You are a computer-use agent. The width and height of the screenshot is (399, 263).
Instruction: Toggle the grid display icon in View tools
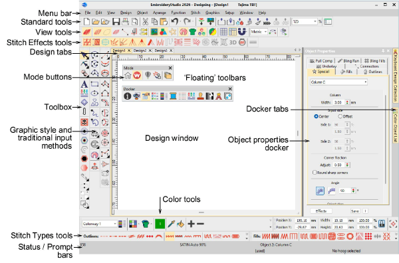(223, 32)
